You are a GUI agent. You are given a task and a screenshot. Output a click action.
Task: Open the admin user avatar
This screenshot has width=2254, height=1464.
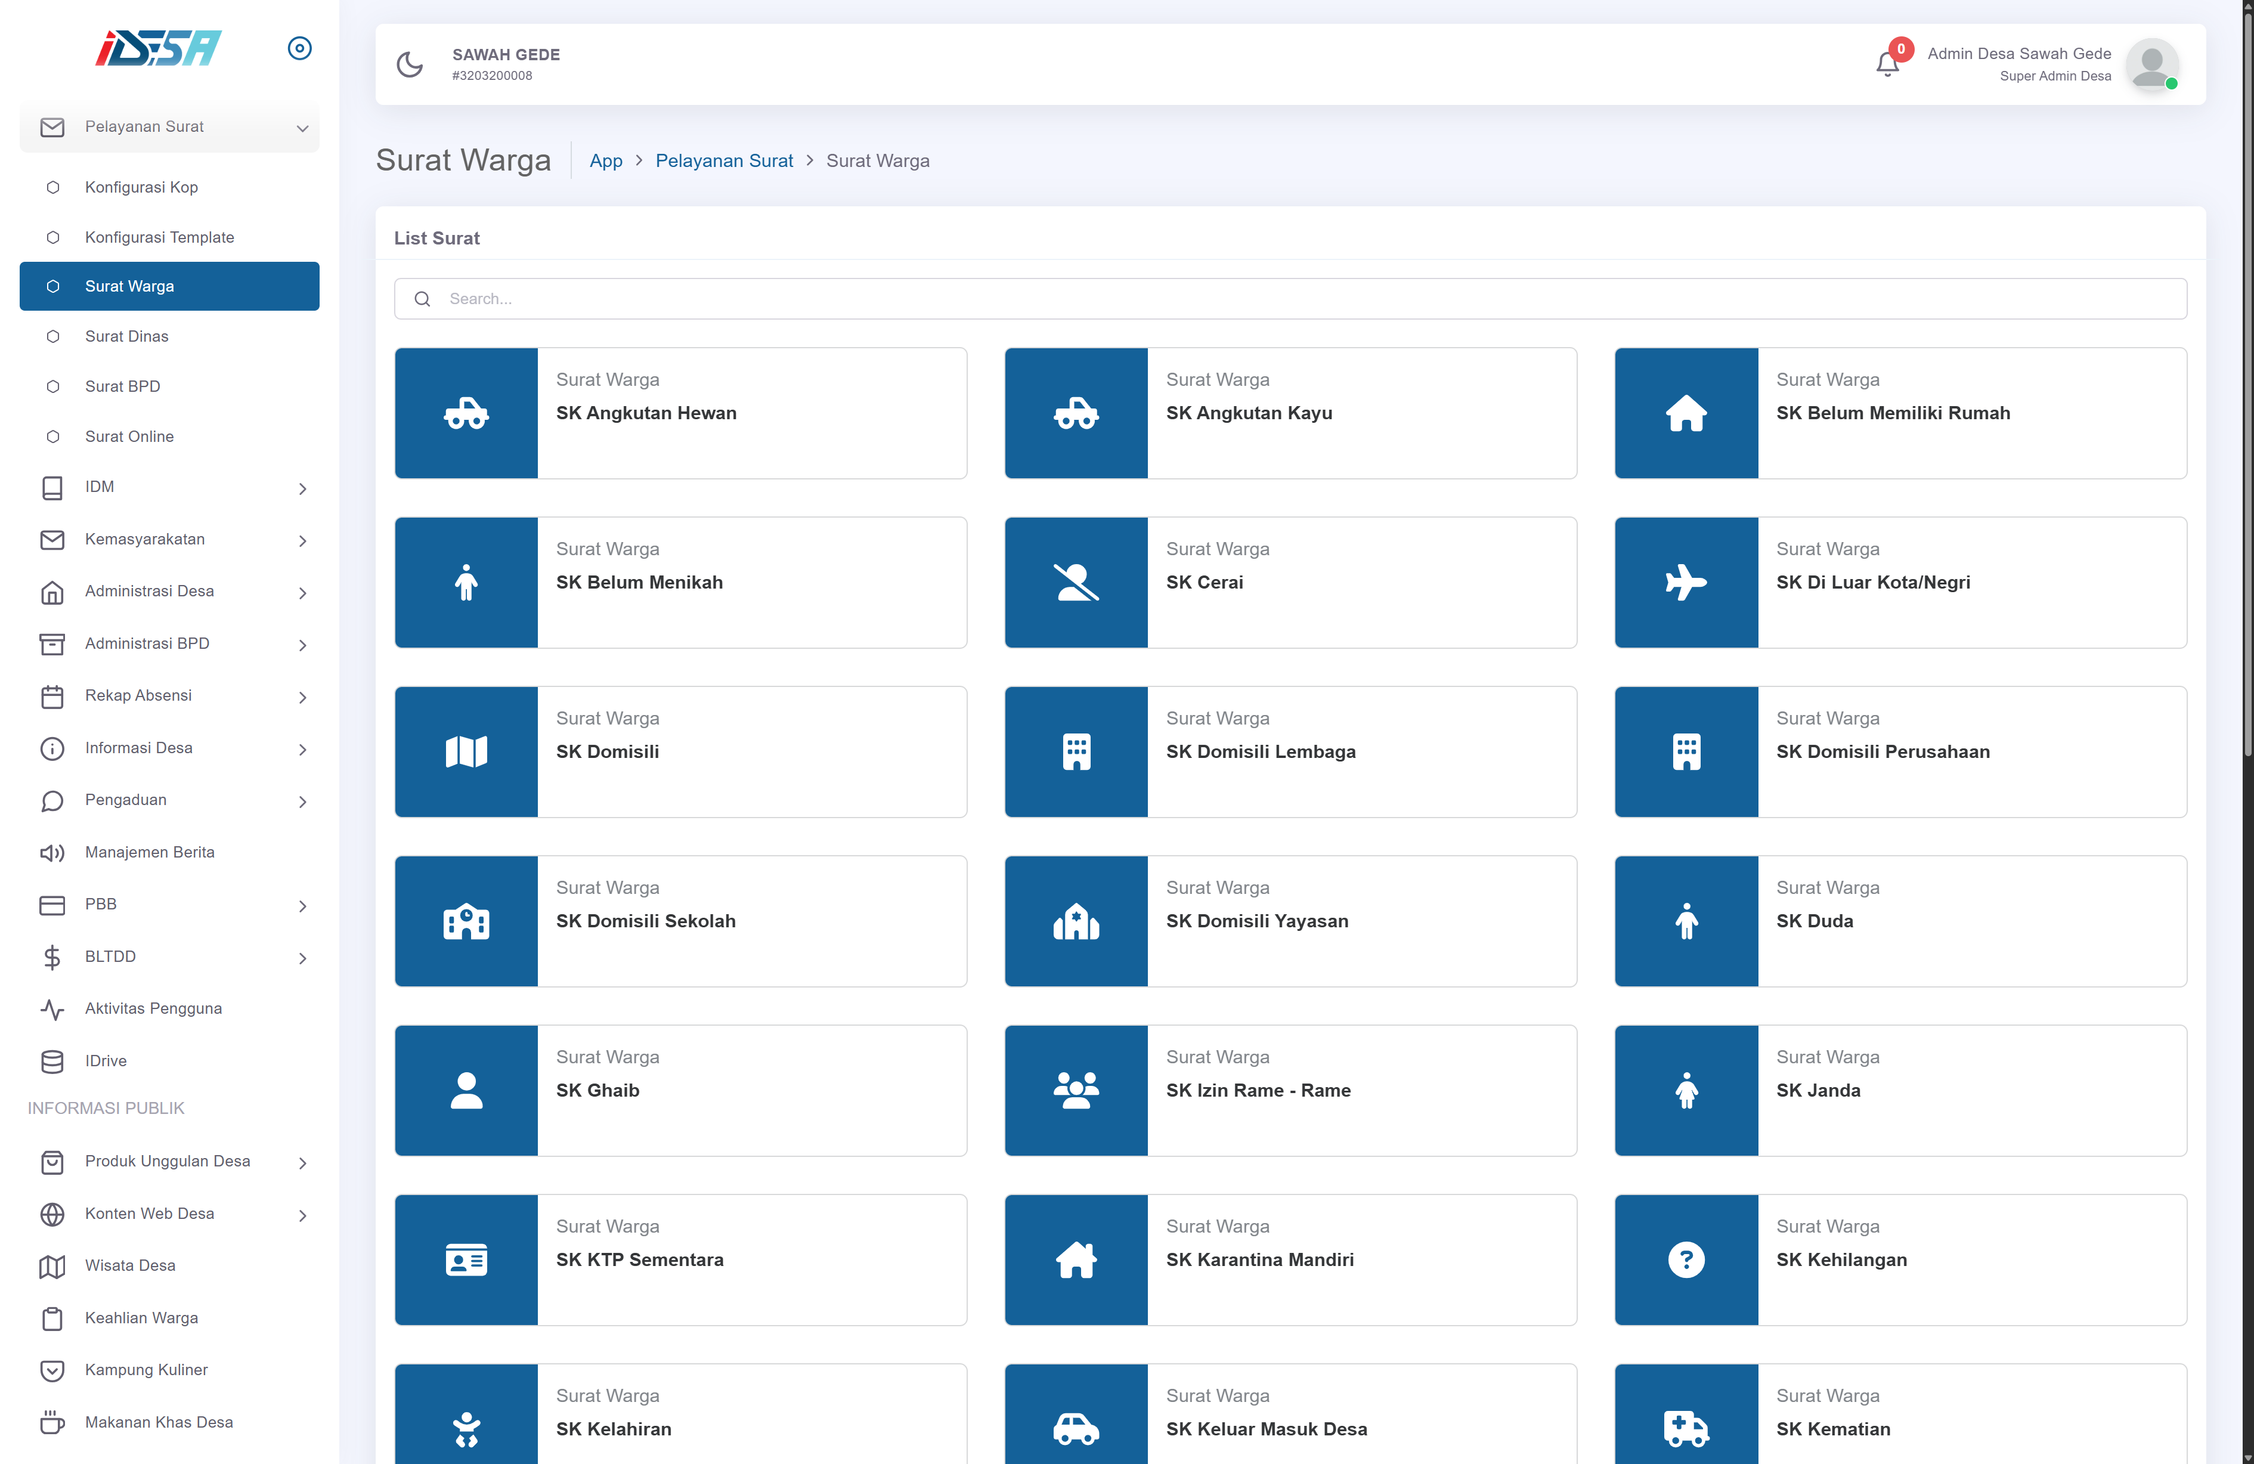2151,64
